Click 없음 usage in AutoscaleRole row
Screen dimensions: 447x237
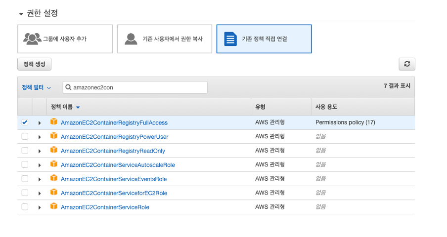tap(321, 164)
